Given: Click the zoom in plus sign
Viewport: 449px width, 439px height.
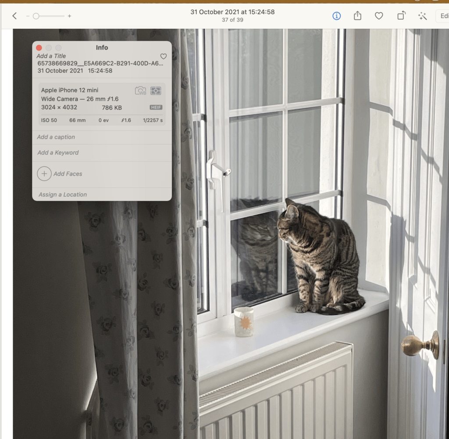Looking at the screenshot, I should click(x=69, y=16).
